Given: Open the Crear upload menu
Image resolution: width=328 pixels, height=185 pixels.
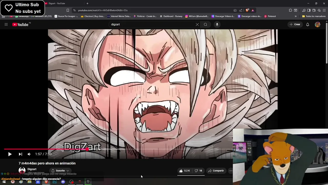Looking at the screenshot, I should 295,24.
